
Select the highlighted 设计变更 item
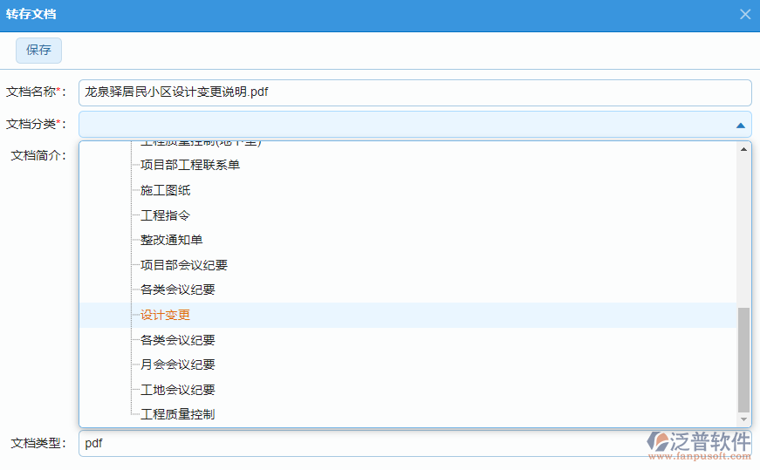click(165, 315)
